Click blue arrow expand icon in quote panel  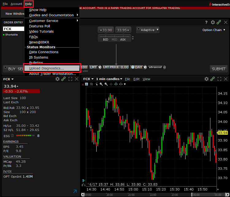coord(75,191)
